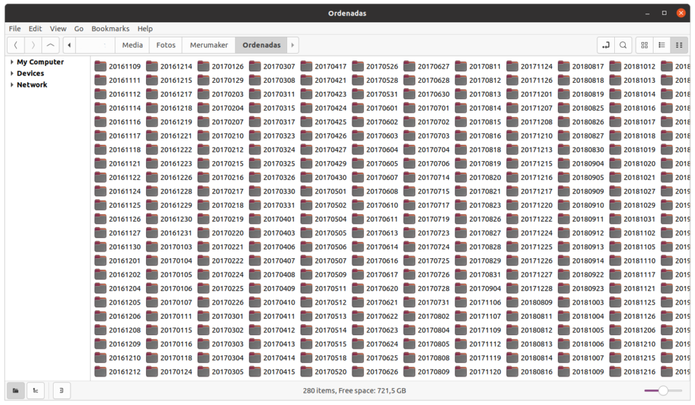
Task: Open the search magnifier tool
Action: (x=623, y=46)
